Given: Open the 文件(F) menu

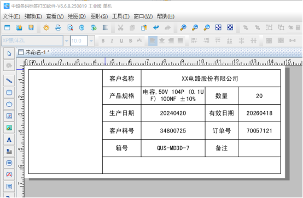Looking at the screenshot, I should point(11,16).
